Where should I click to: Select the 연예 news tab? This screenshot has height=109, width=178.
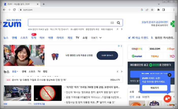tap(24, 72)
